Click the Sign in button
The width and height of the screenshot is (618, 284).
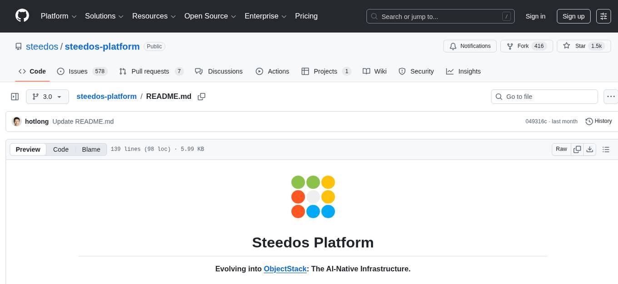(535, 16)
